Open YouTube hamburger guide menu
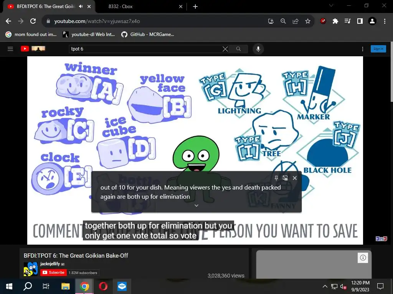 (10, 49)
